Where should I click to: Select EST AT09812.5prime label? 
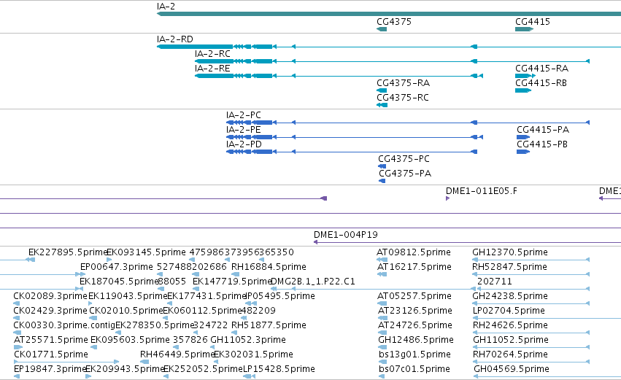[x=414, y=252]
